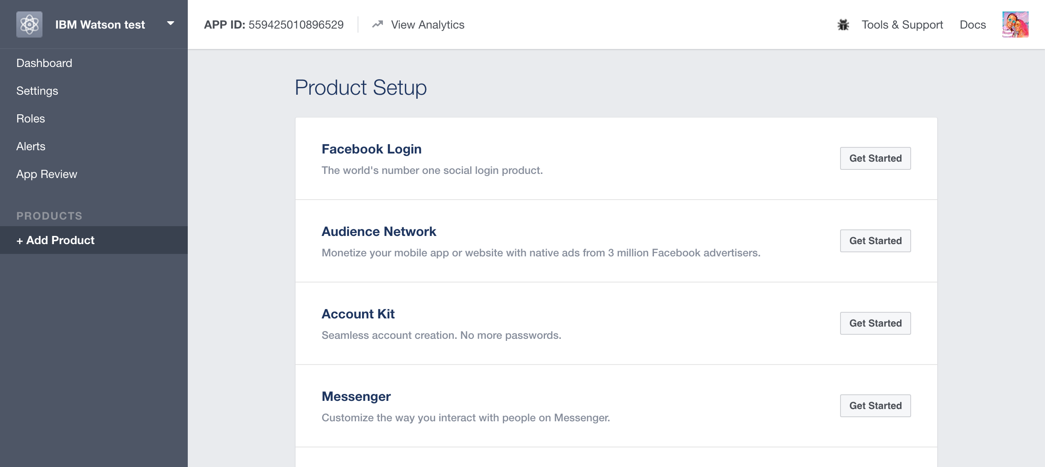Get Started with Audience Network

(x=875, y=241)
